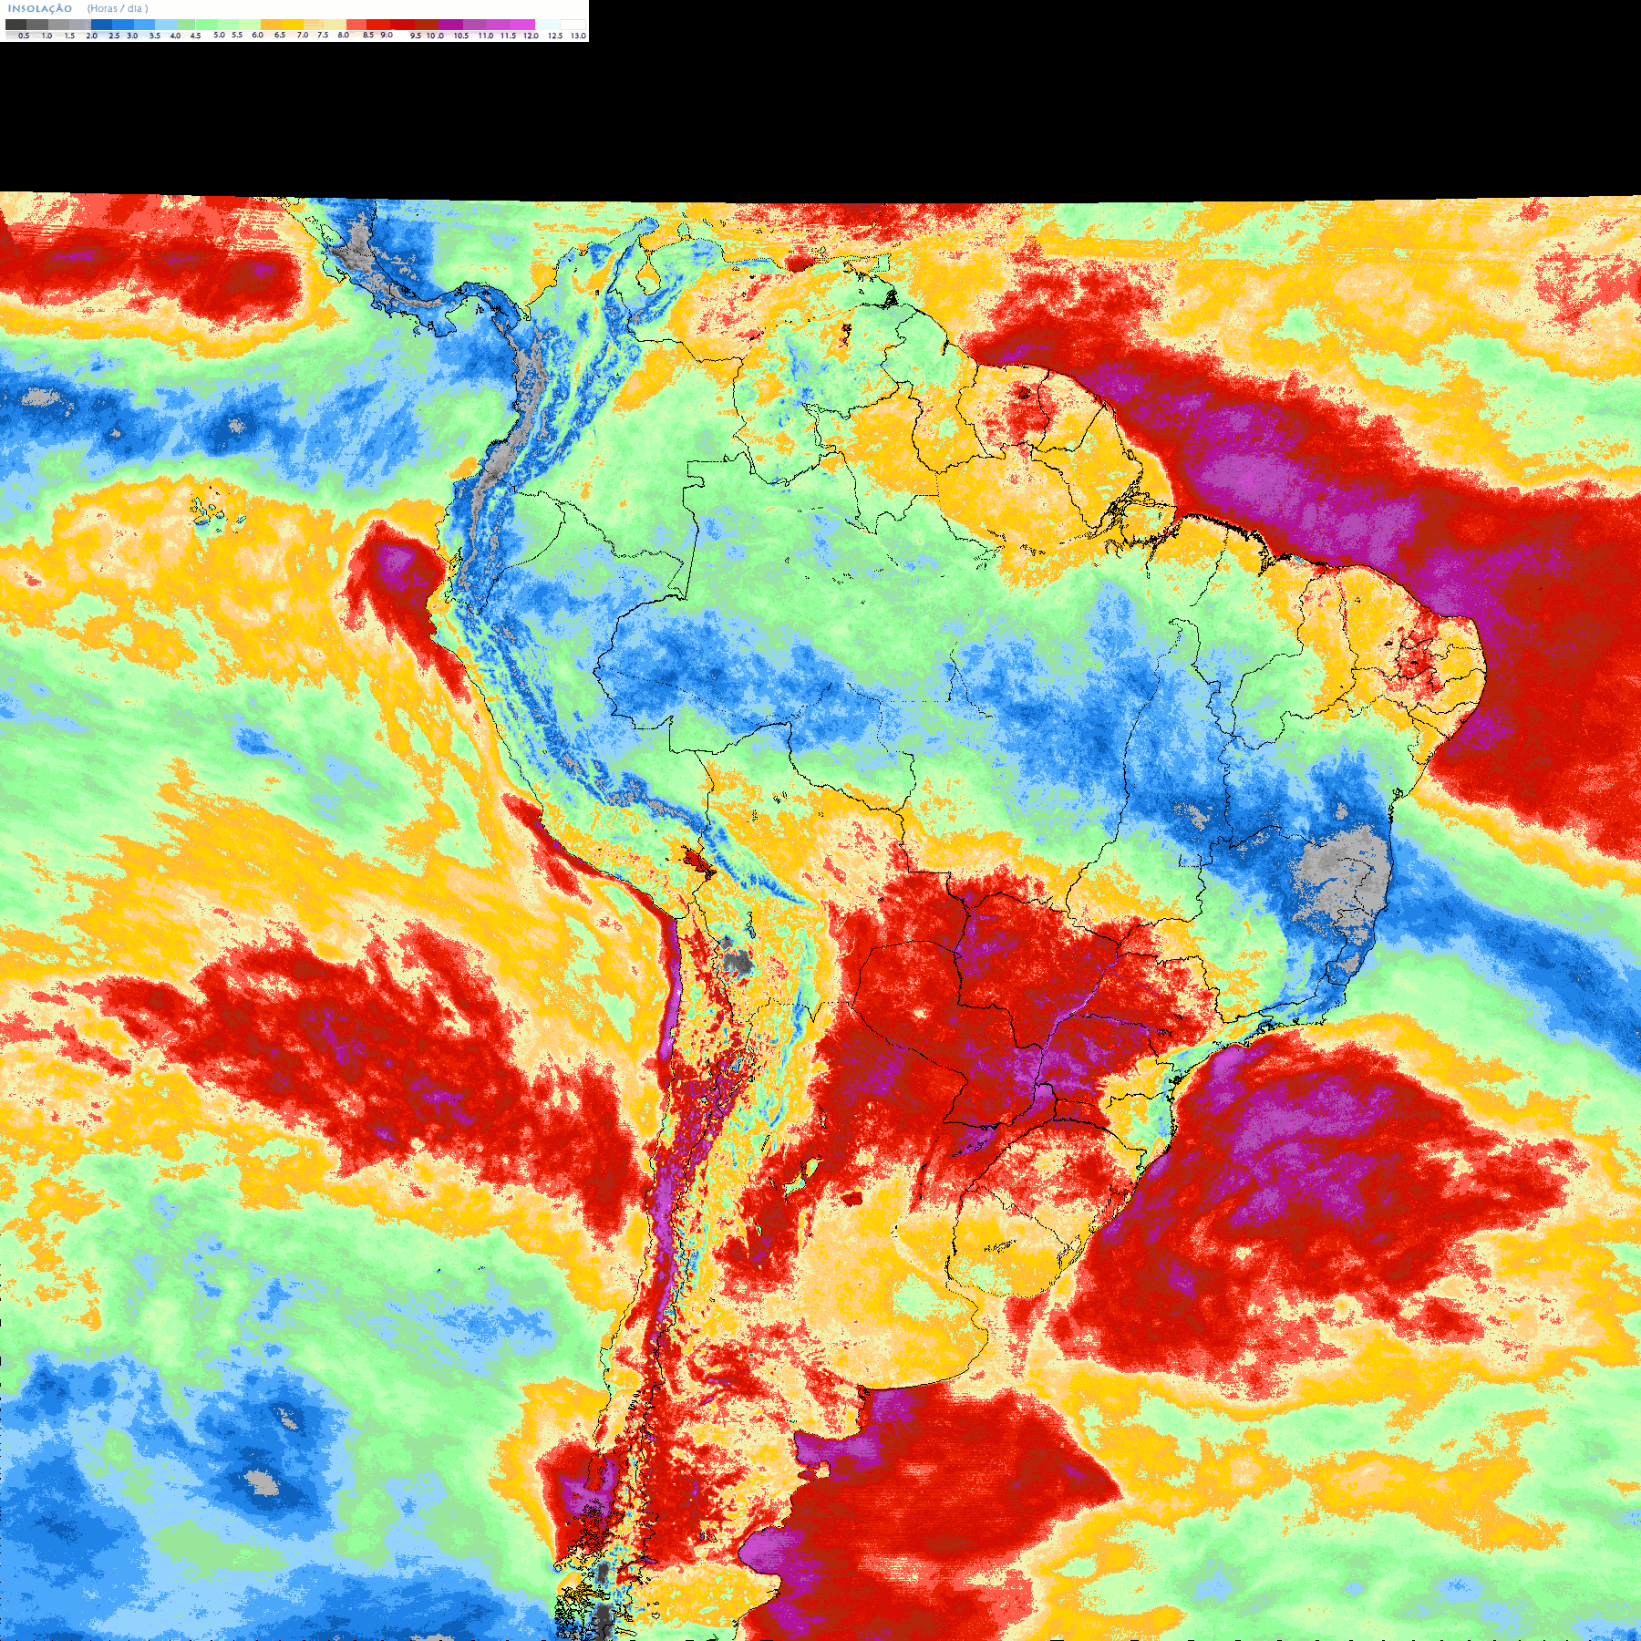
Task: Click the '9.5' hours value
Action: [x=416, y=36]
